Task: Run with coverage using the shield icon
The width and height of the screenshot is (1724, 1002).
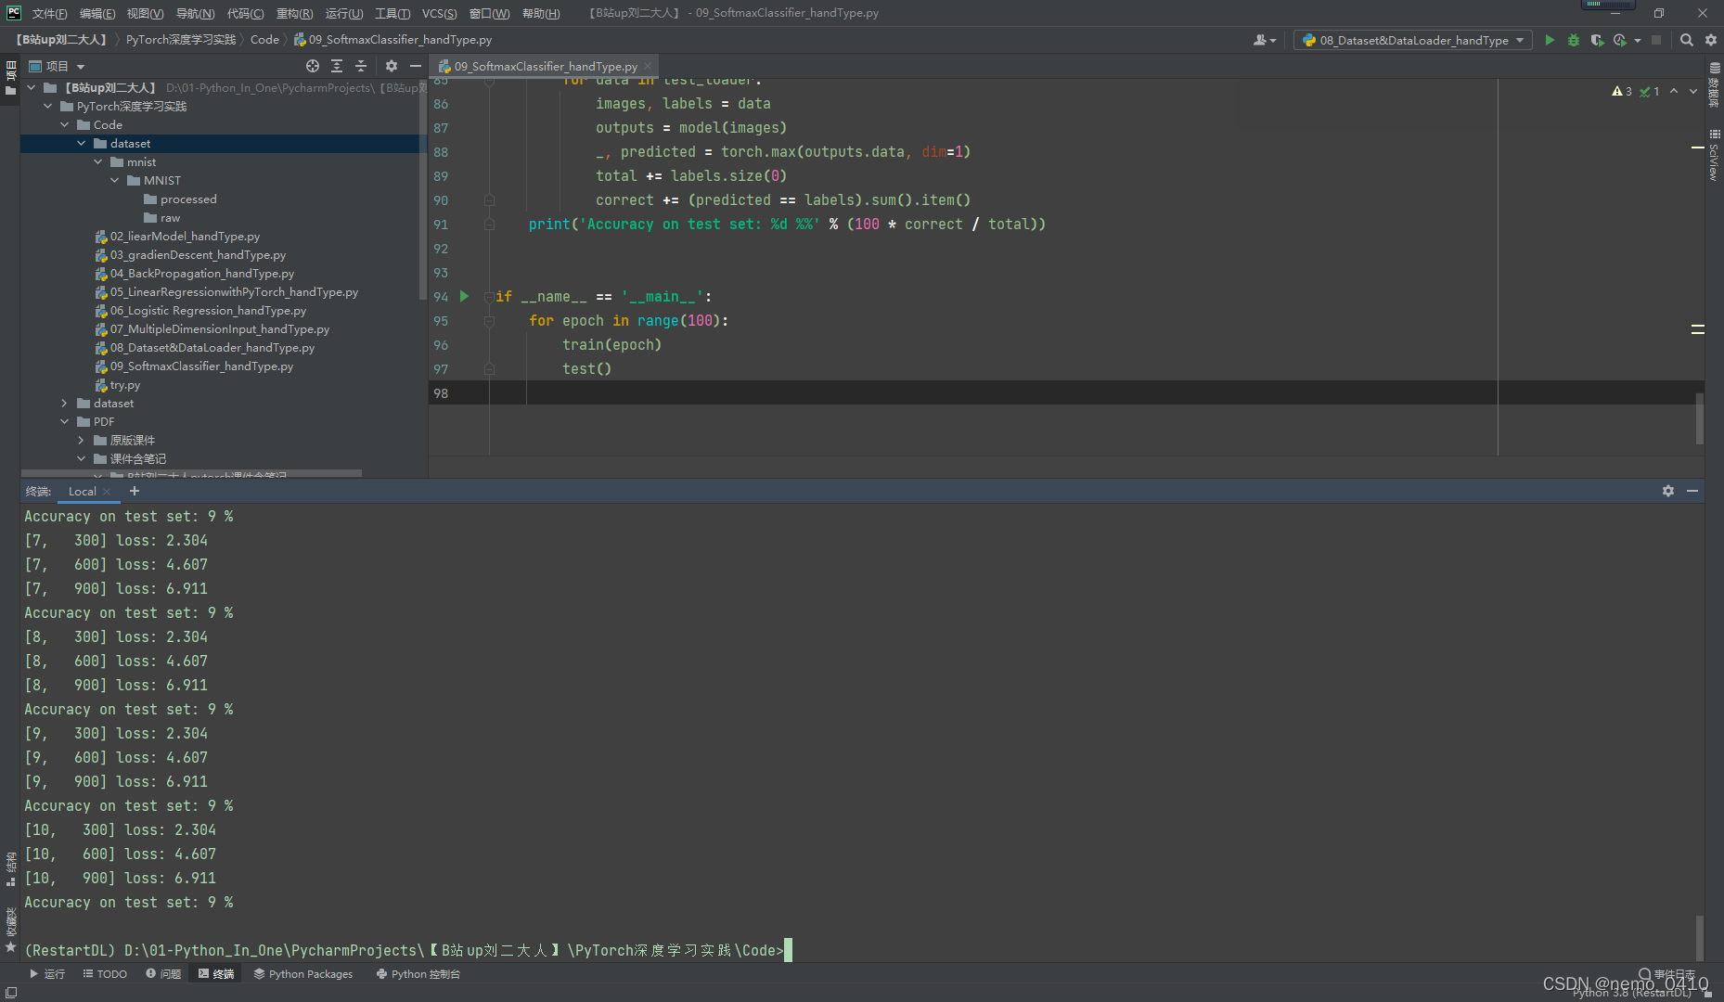Action: (x=1597, y=40)
